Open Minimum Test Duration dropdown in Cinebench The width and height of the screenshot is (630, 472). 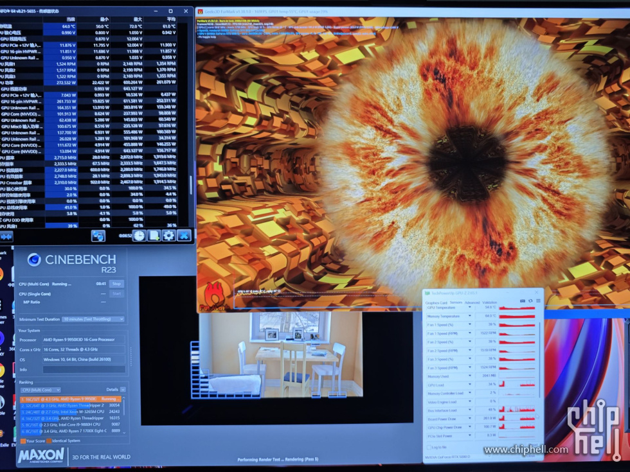93,319
